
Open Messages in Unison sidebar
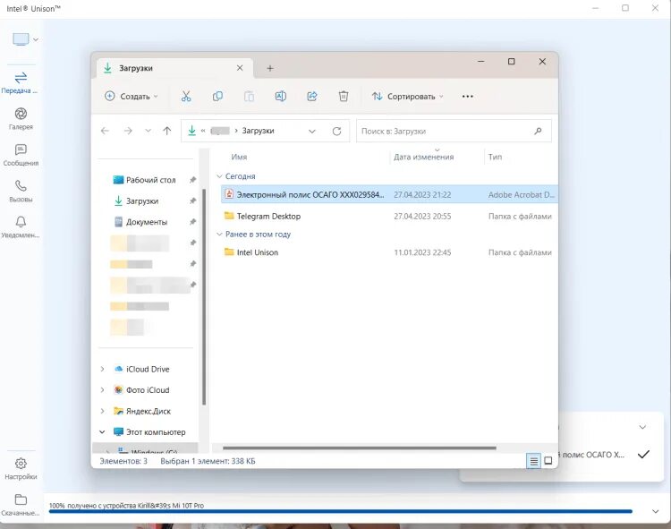pyautogui.click(x=21, y=155)
